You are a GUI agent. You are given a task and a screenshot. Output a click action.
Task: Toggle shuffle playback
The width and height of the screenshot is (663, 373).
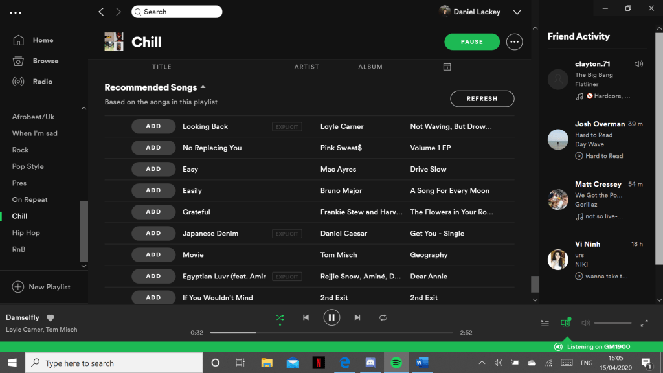[280, 317]
